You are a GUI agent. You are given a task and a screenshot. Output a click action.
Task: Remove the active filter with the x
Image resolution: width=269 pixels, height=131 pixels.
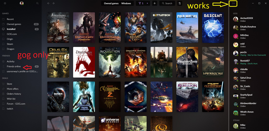pos(147,3)
